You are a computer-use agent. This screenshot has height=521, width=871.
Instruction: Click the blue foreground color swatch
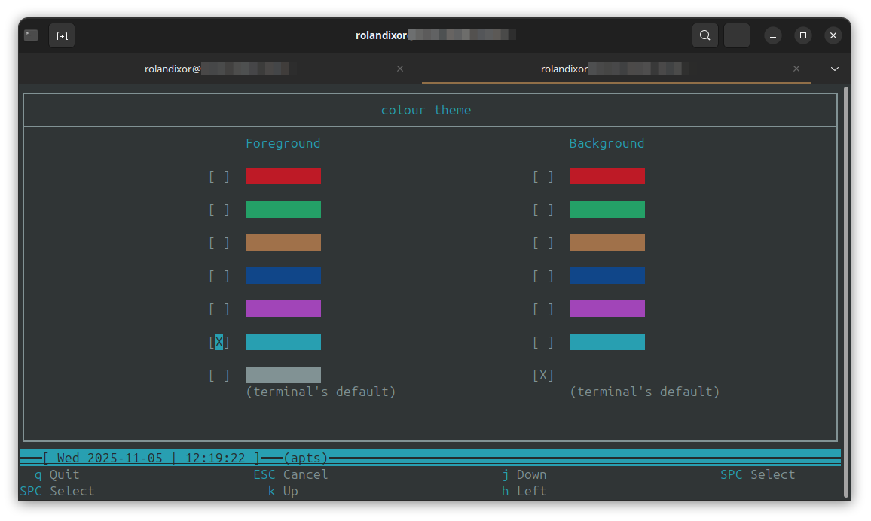(283, 276)
